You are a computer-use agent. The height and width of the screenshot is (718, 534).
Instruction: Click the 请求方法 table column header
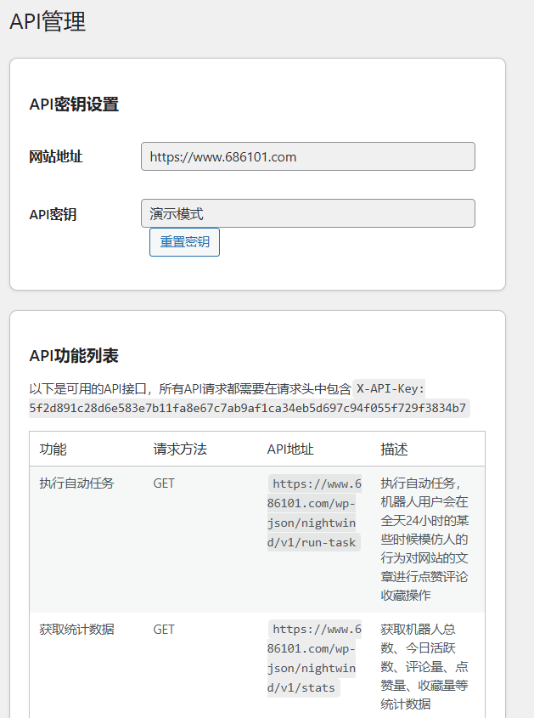tap(180, 449)
